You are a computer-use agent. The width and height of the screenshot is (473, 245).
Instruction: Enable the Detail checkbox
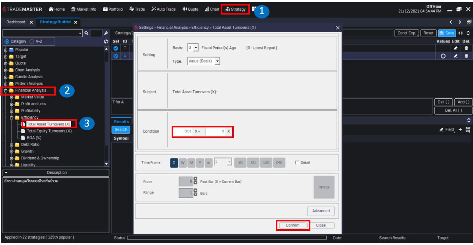pos(297,162)
